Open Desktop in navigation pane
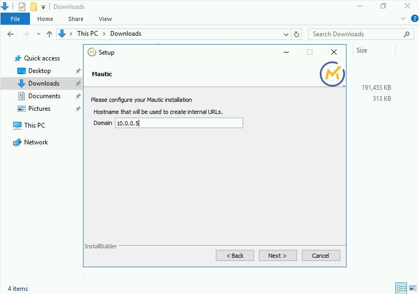Image resolution: width=419 pixels, height=294 pixels. 39,71
